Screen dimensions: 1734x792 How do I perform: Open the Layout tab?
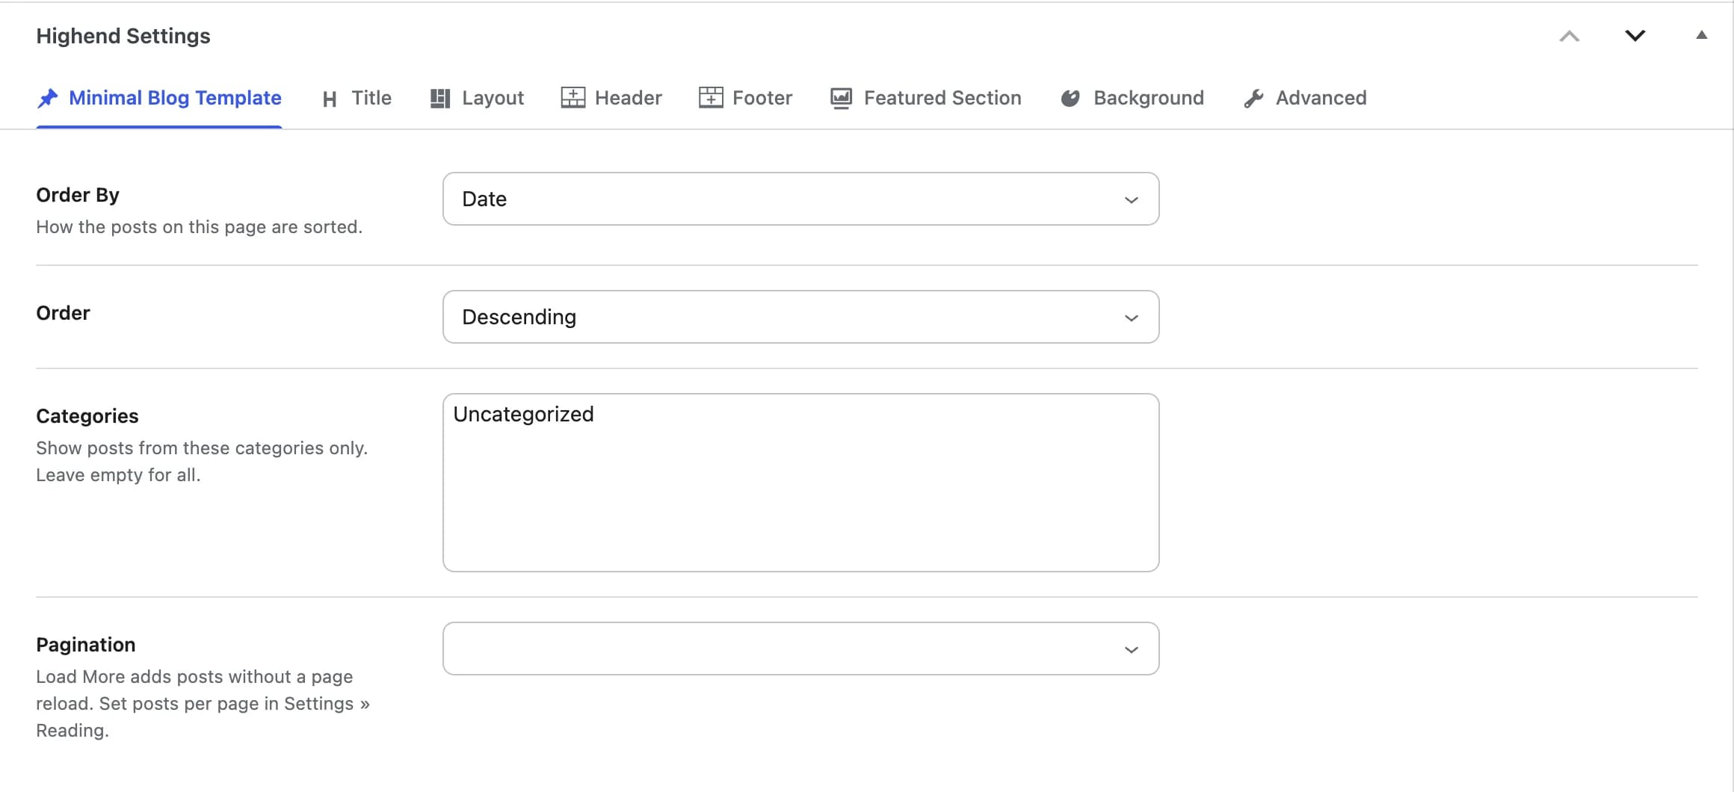click(x=478, y=98)
